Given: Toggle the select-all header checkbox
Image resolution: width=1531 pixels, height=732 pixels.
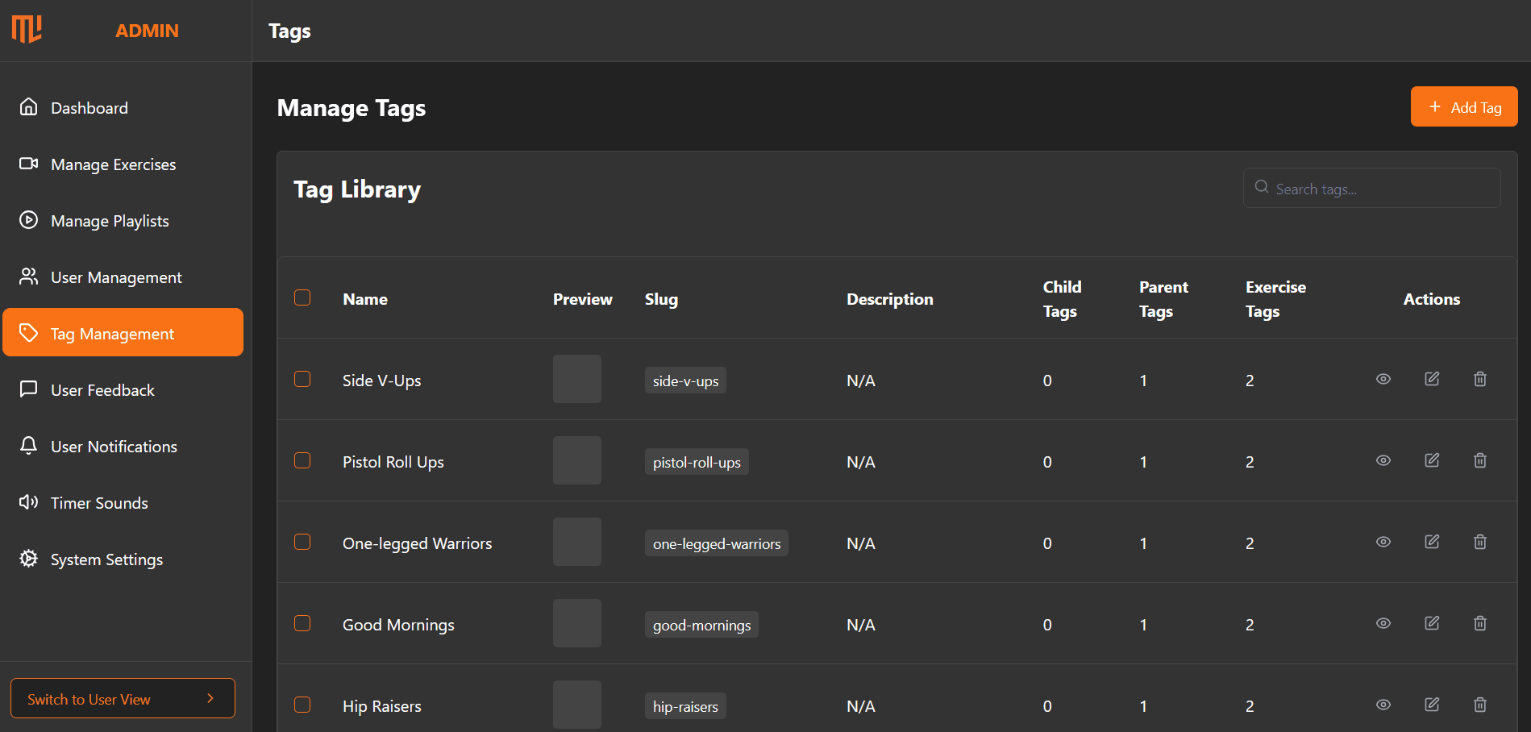Looking at the screenshot, I should 302,297.
